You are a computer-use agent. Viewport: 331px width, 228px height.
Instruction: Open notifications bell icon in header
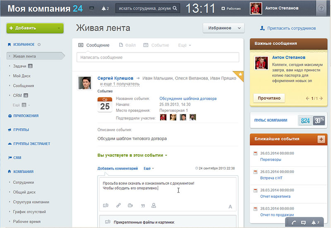pyautogui.click(x=105, y=9)
